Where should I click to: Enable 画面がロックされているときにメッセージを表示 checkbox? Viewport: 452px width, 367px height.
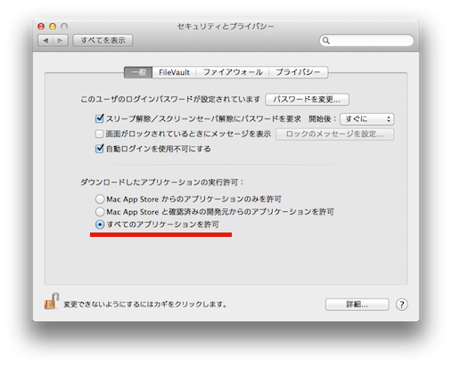point(99,134)
